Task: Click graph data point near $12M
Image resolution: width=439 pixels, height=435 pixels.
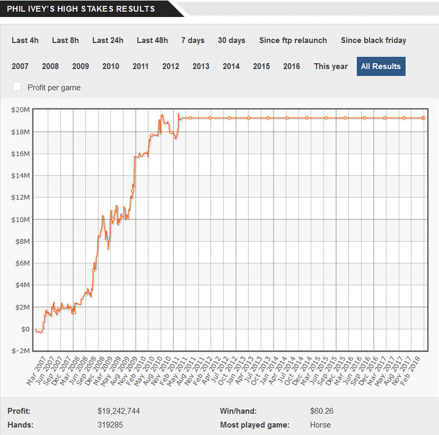Action: 132,191
